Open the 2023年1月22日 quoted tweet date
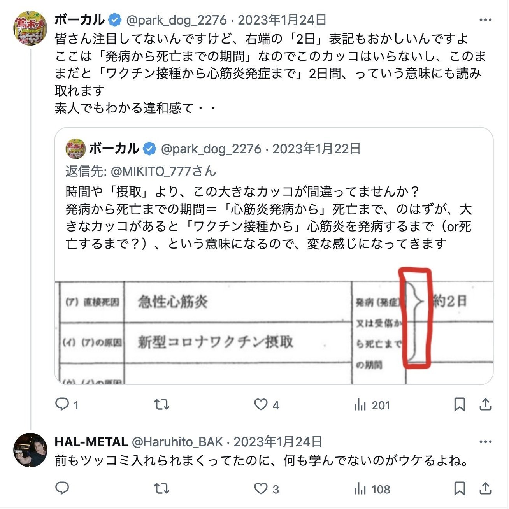 tap(316, 149)
